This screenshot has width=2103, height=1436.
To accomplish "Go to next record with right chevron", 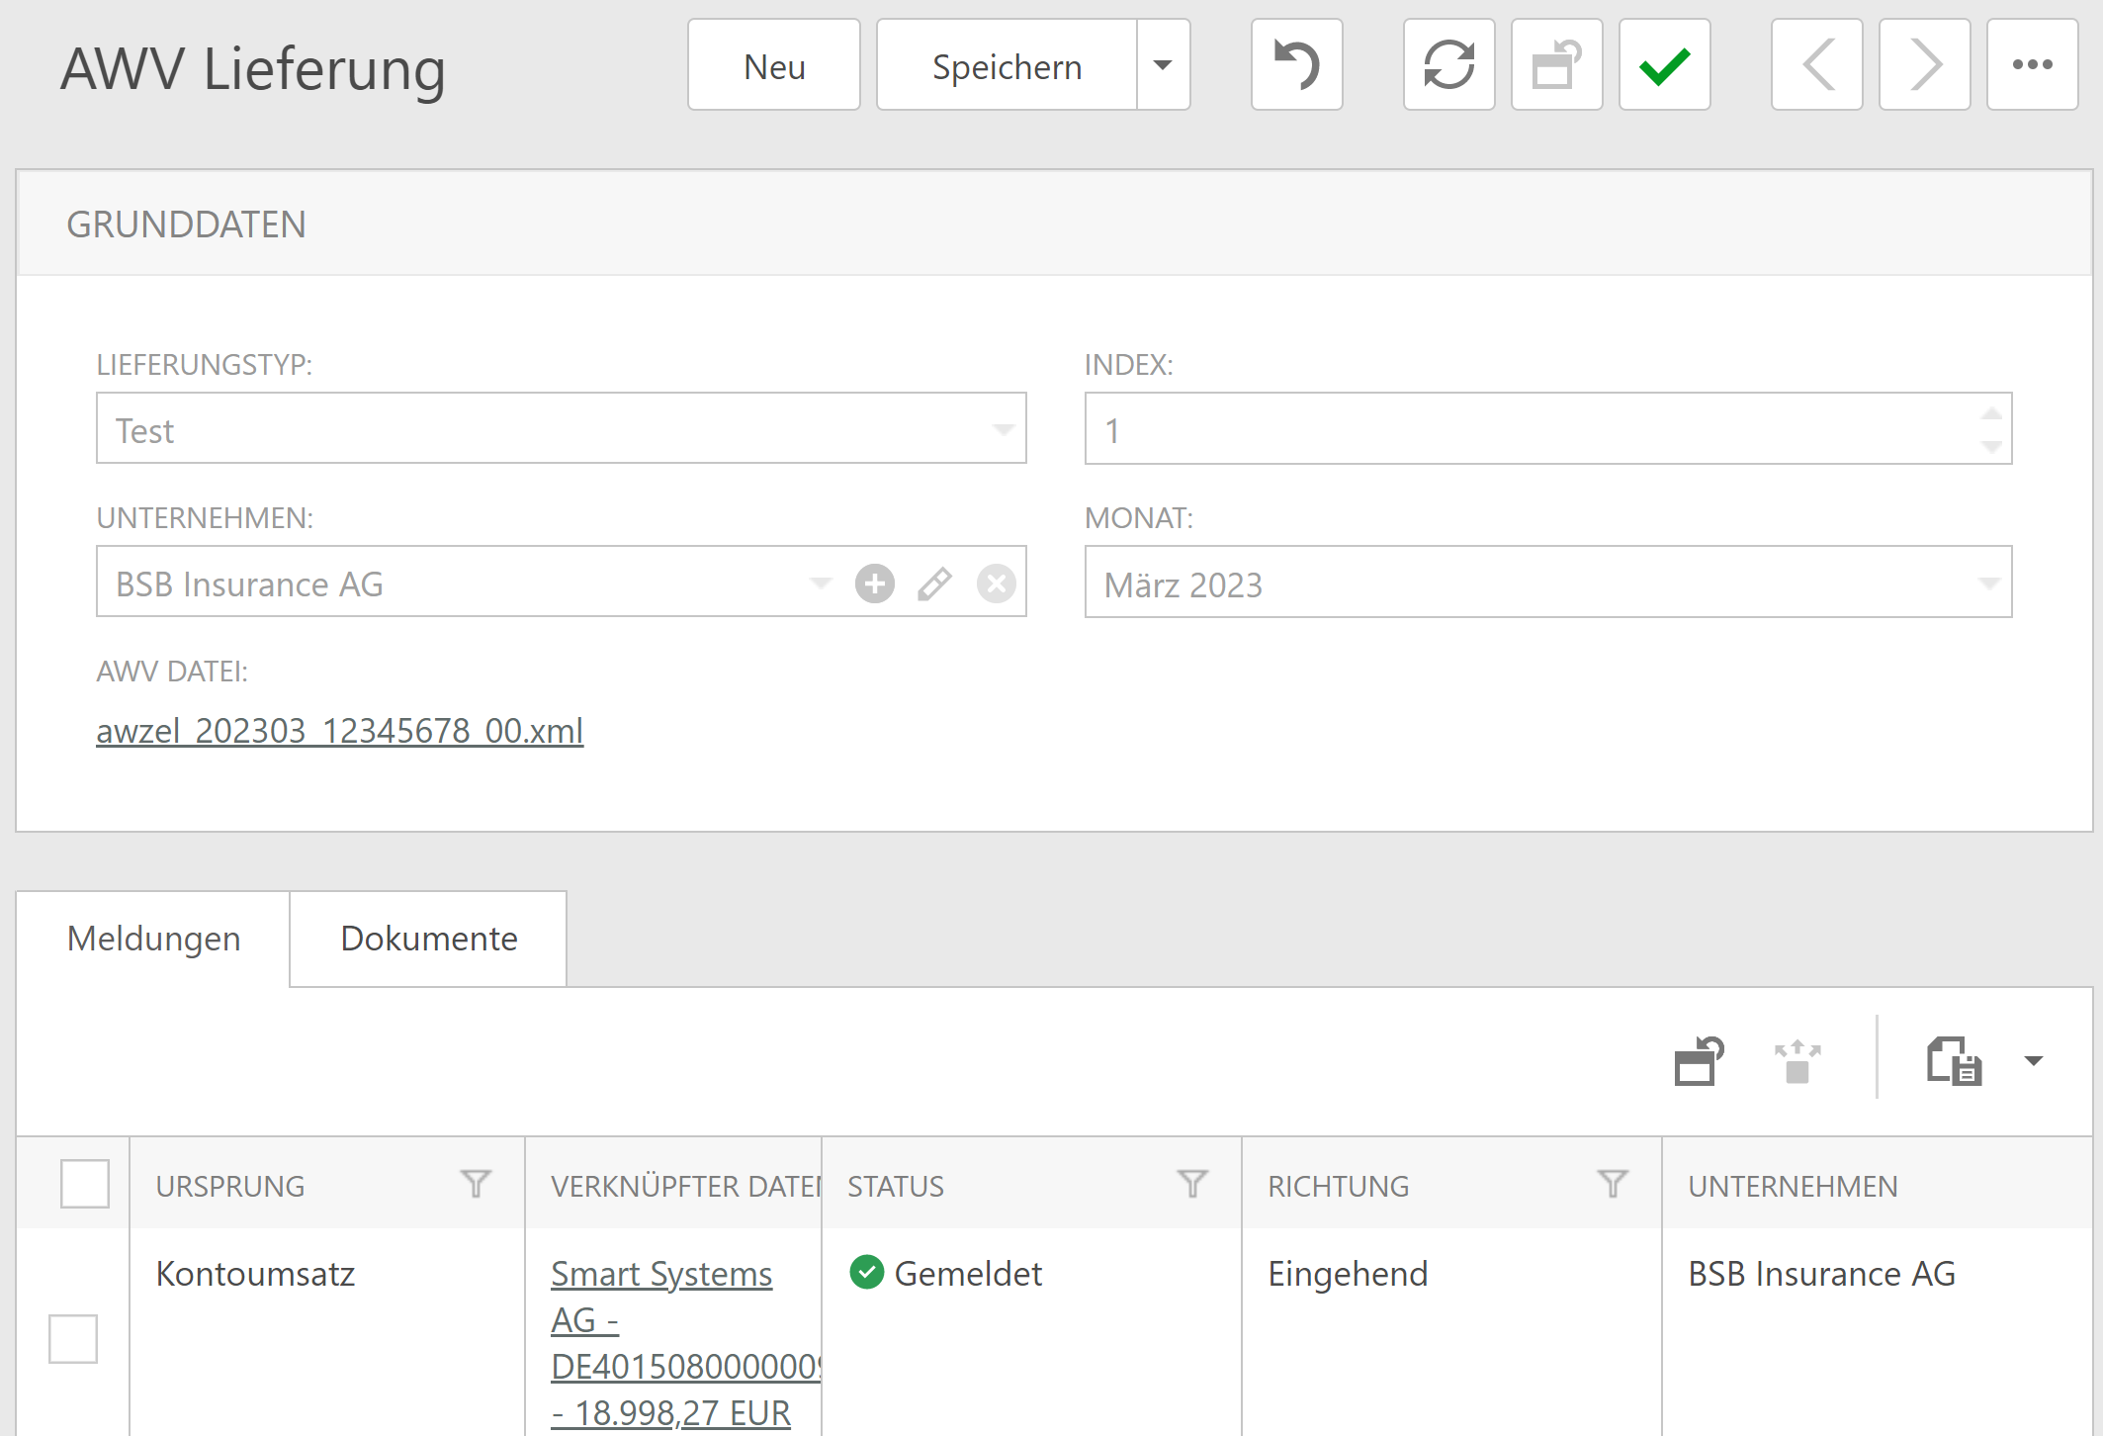I will click(x=1924, y=65).
